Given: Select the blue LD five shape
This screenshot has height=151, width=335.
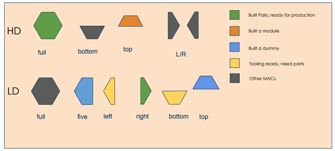Looking at the screenshot, I should [83, 91].
